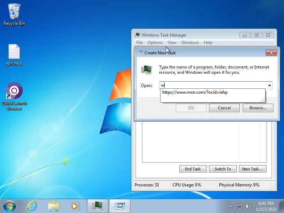The image size is (284, 213).
Task: Open Windows Media Player taskbar icon
Action: (x=75, y=206)
